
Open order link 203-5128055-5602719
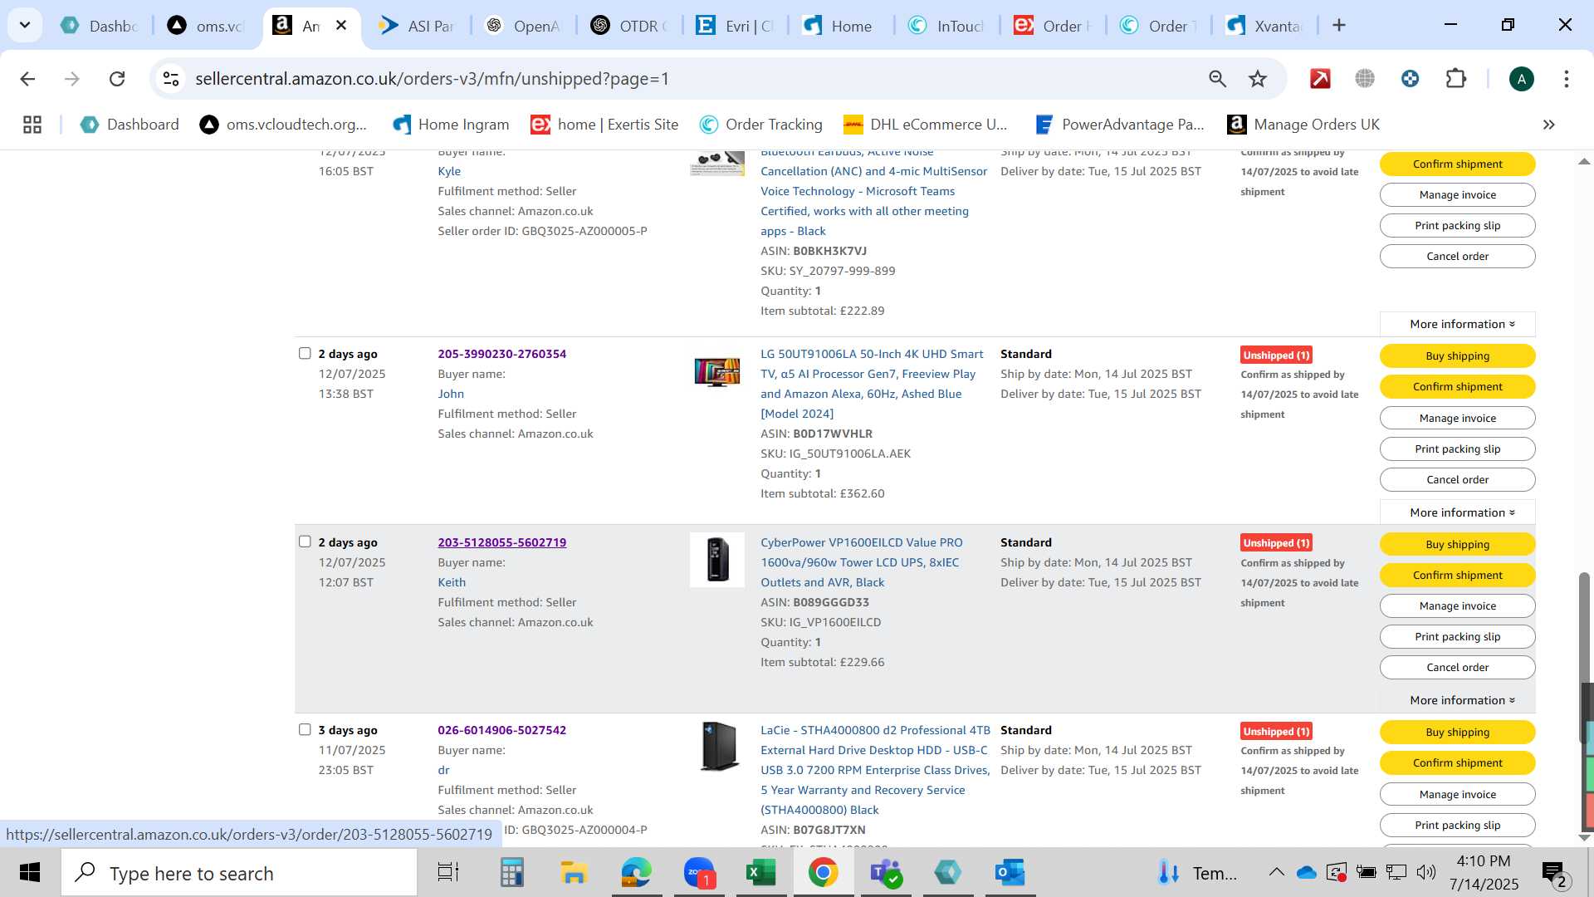501,542
